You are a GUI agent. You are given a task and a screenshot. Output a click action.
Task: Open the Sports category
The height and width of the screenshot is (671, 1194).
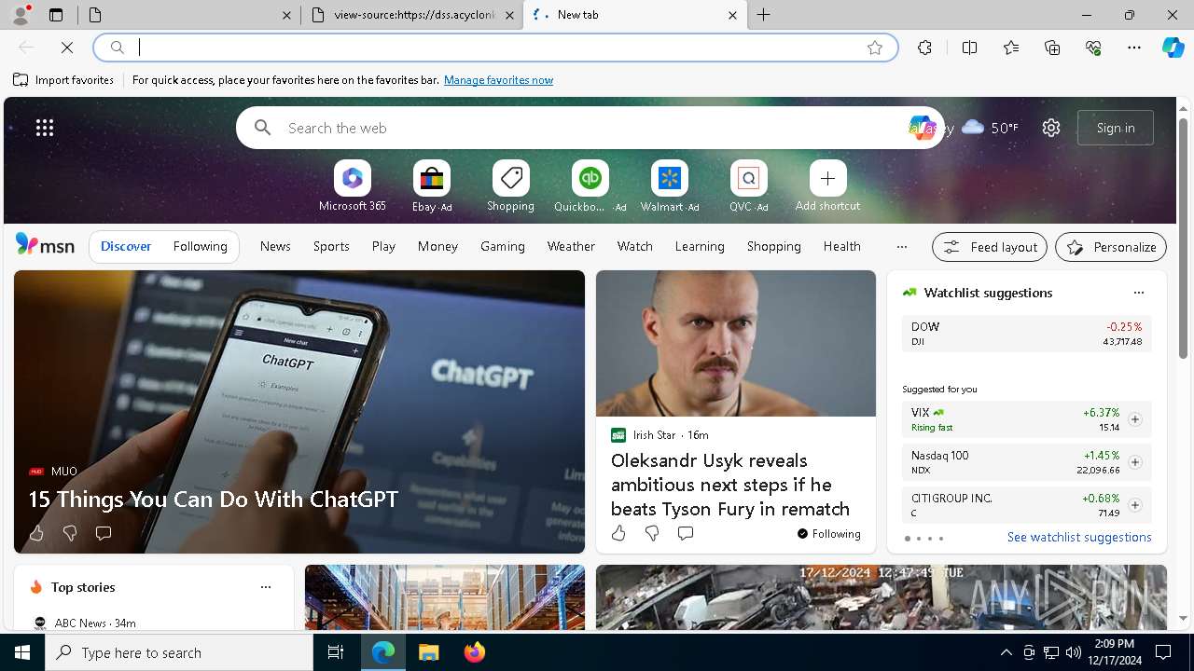point(331,246)
